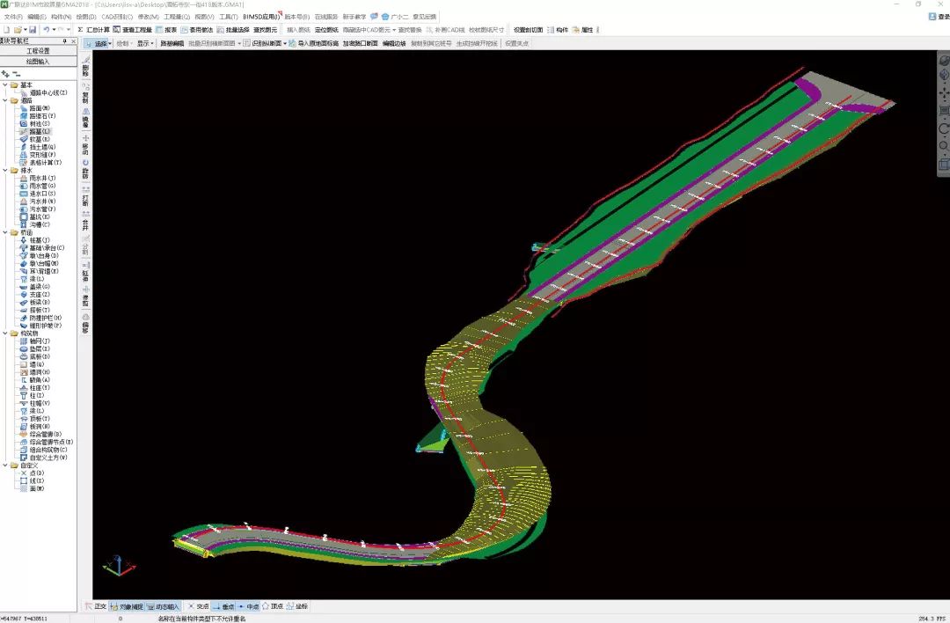Click the 绘图输入 button
Image resolution: width=950 pixels, height=623 pixels.
click(x=39, y=62)
